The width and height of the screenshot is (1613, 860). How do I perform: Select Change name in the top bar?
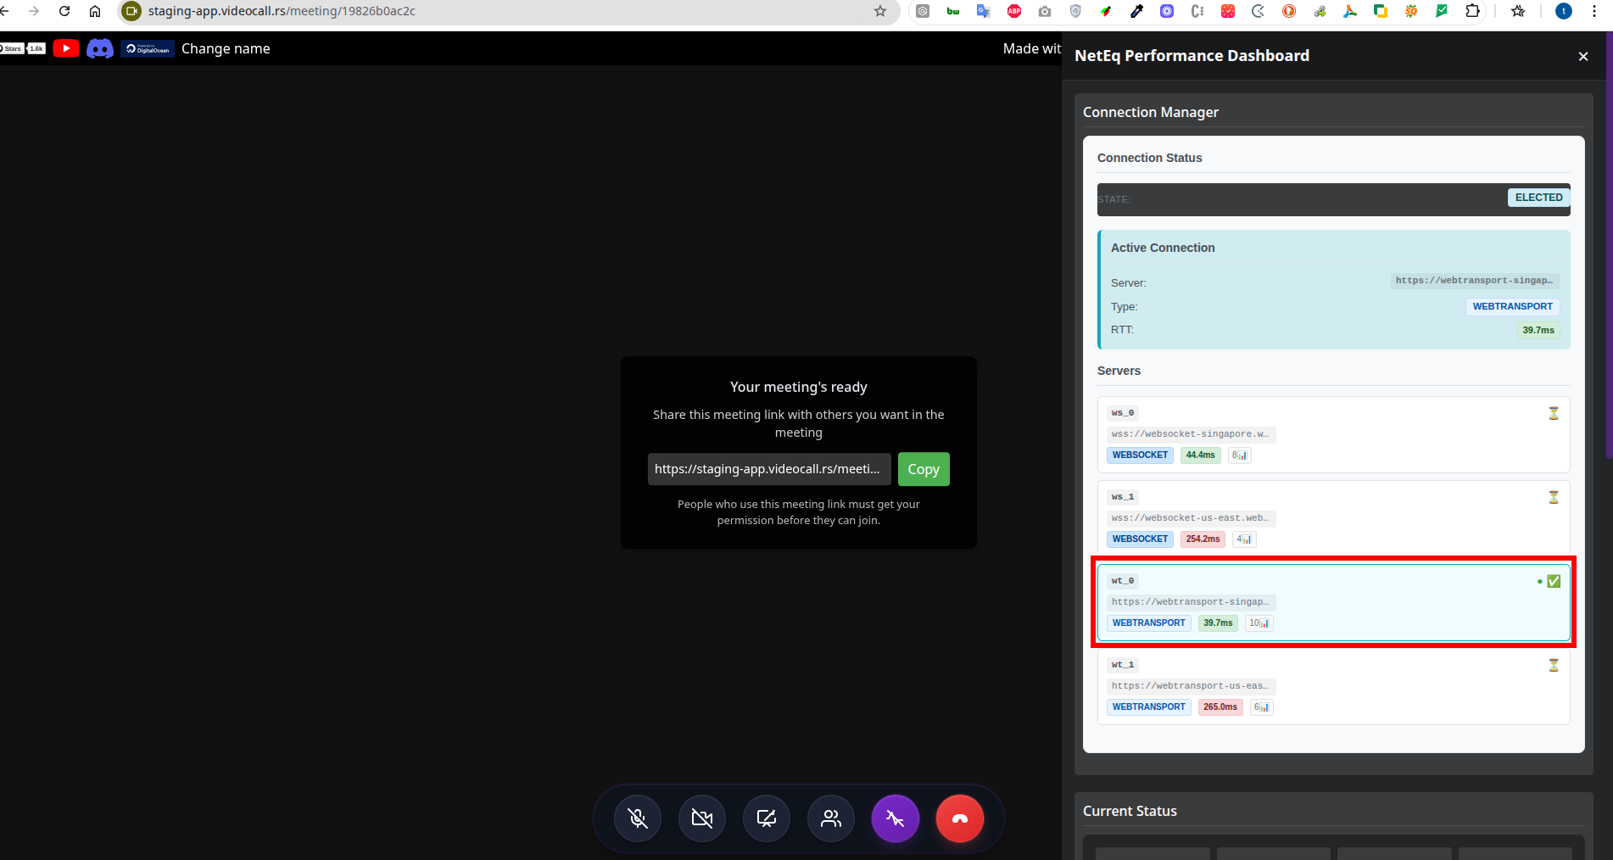coord(226,48)
